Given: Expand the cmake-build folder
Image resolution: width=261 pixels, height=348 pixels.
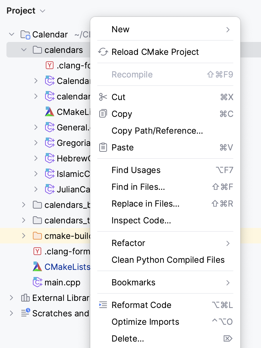Looking at the screenshot, I should pos(23,236).
